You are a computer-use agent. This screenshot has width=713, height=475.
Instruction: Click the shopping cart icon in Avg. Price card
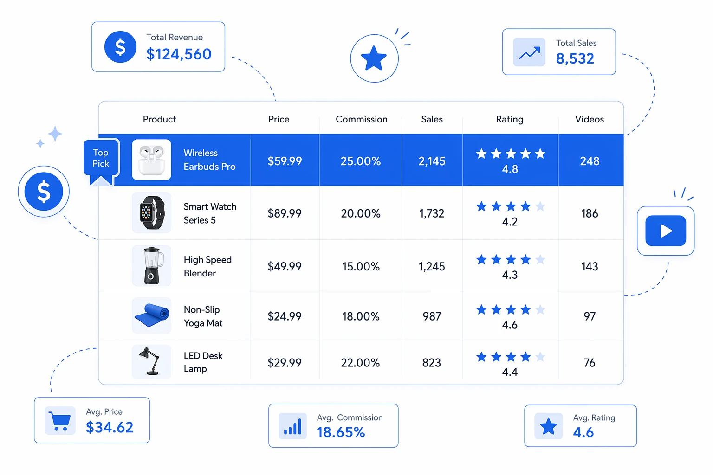[x=60, y=421]
